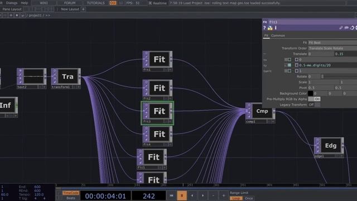The height and width of the screenshot is (201, 357).
Task: Switch timeline display to Beats
Action: 71,198
